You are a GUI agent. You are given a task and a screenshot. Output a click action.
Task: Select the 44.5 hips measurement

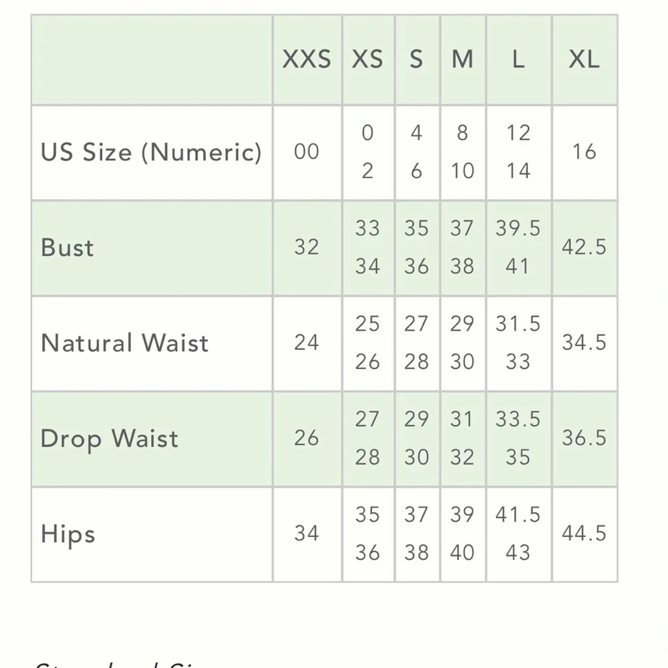(x=584, y=534)
